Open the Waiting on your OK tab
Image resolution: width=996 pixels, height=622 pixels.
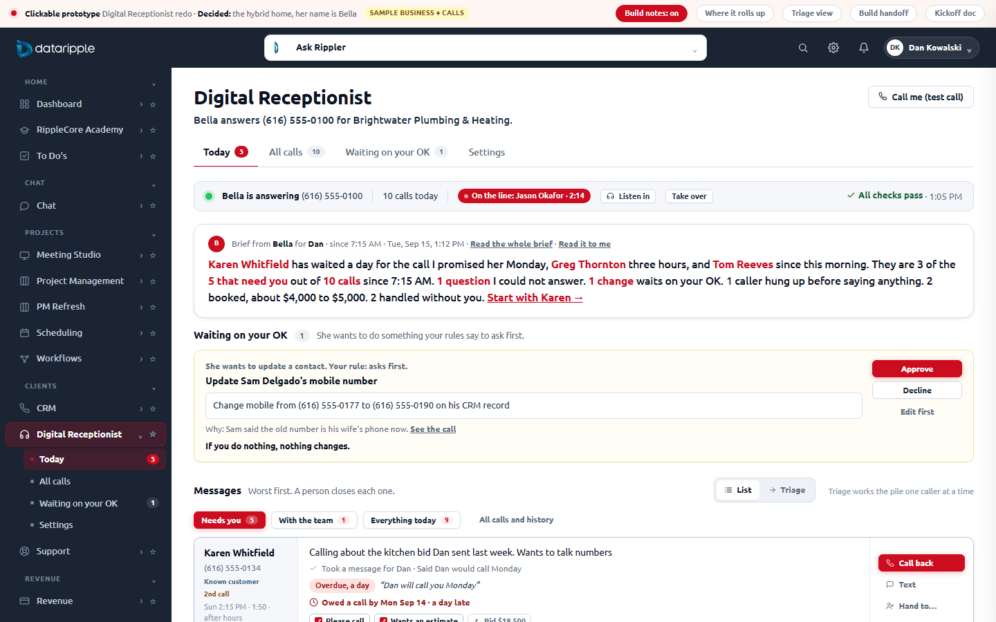[x=396, y=152]
